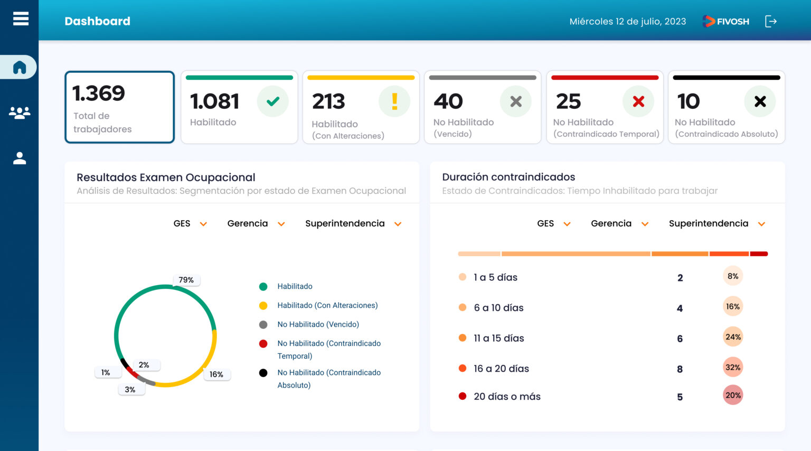Select the single user profile sidebar icon
The width and height of the screenshot is (811, 451).
pyautogui.click(x=20, y=158)
